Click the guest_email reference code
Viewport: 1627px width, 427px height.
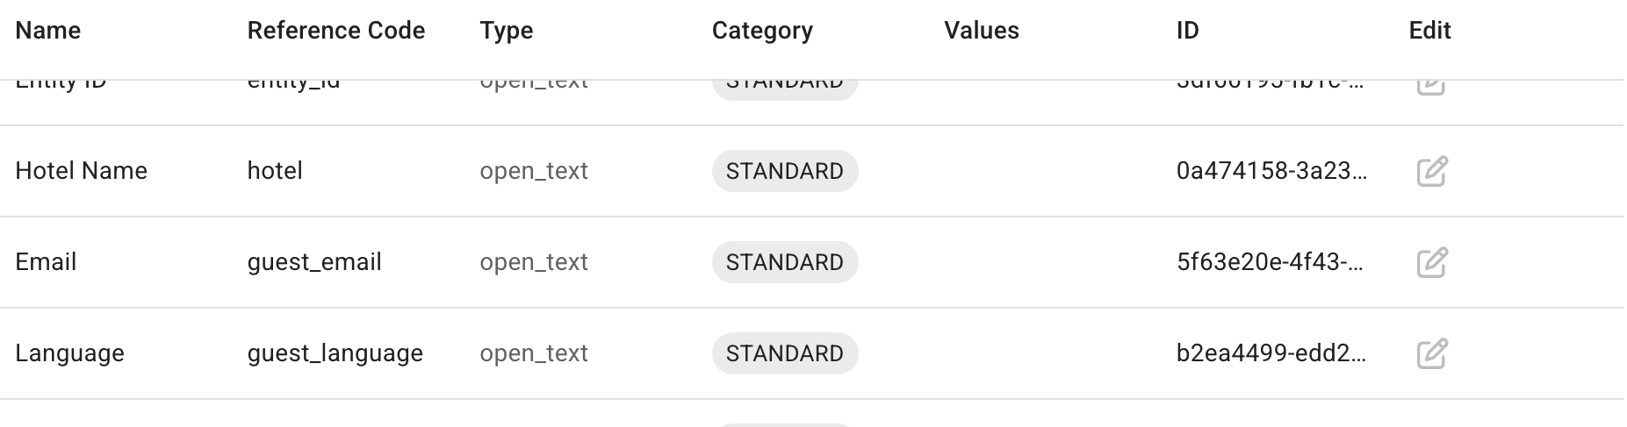314,262
